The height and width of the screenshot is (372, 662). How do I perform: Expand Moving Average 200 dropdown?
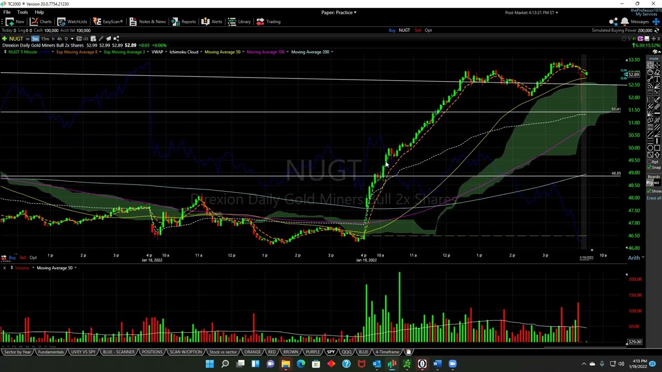332,52
